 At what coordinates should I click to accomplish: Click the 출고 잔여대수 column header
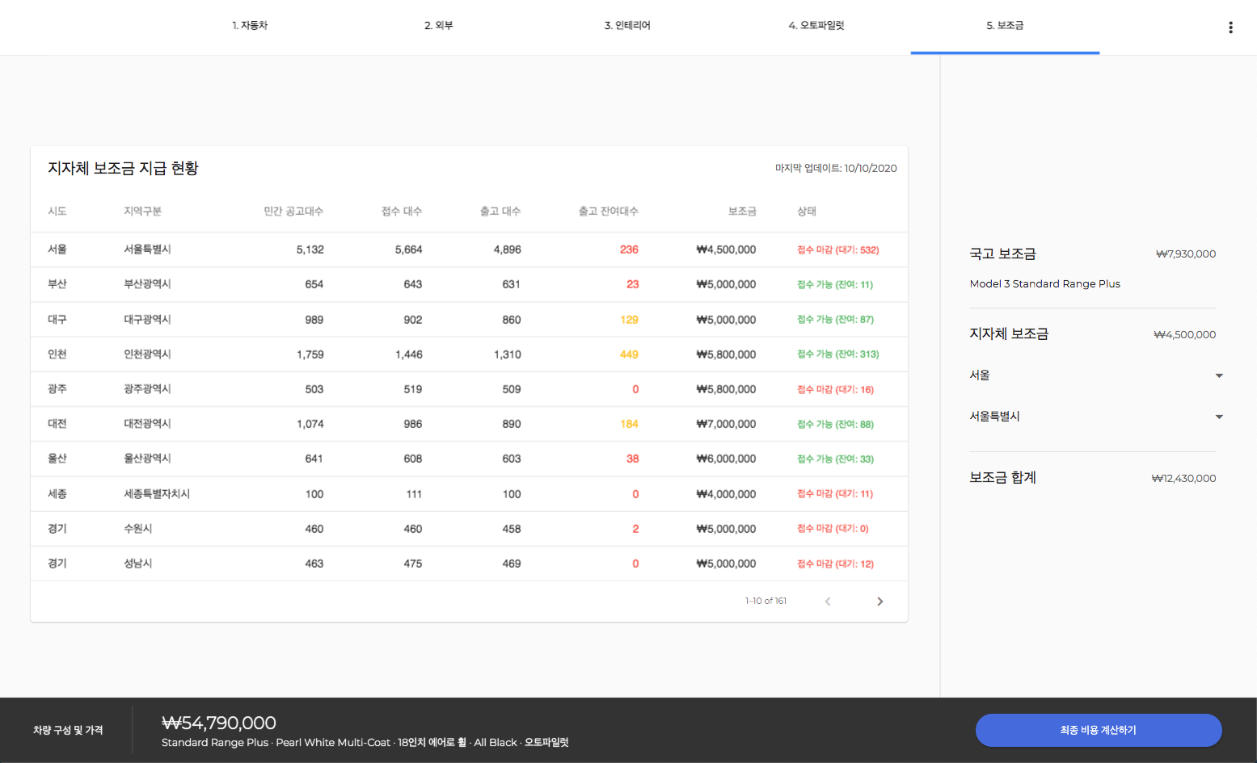[608, 212]
